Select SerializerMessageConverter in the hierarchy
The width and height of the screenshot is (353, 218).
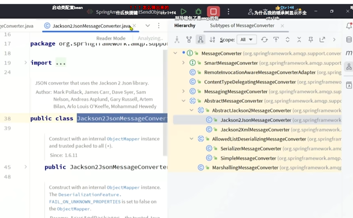[251, 149]
